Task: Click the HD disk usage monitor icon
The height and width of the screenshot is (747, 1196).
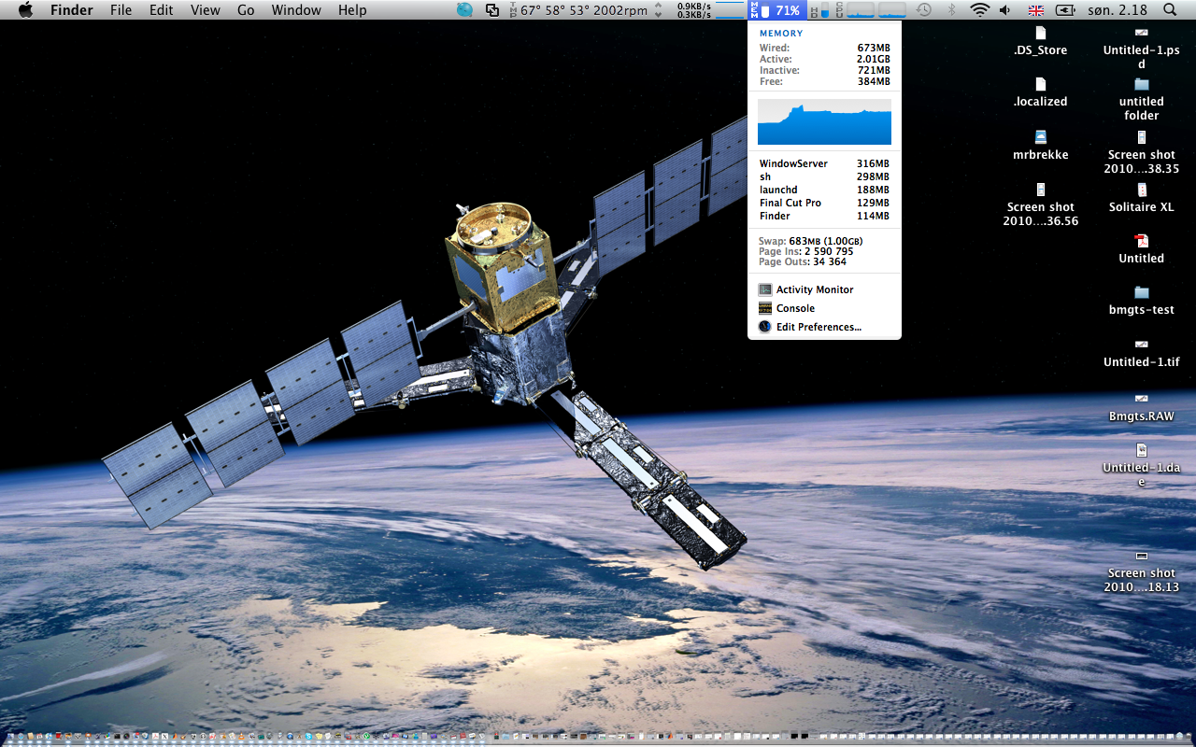Action: click(819, 10)
